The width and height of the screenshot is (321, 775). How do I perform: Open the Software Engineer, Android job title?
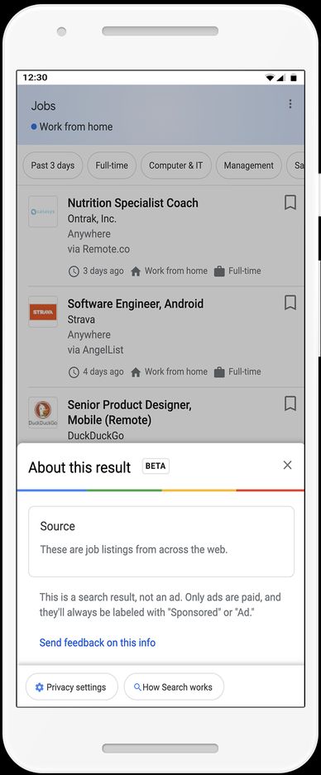tap(136, 304)
